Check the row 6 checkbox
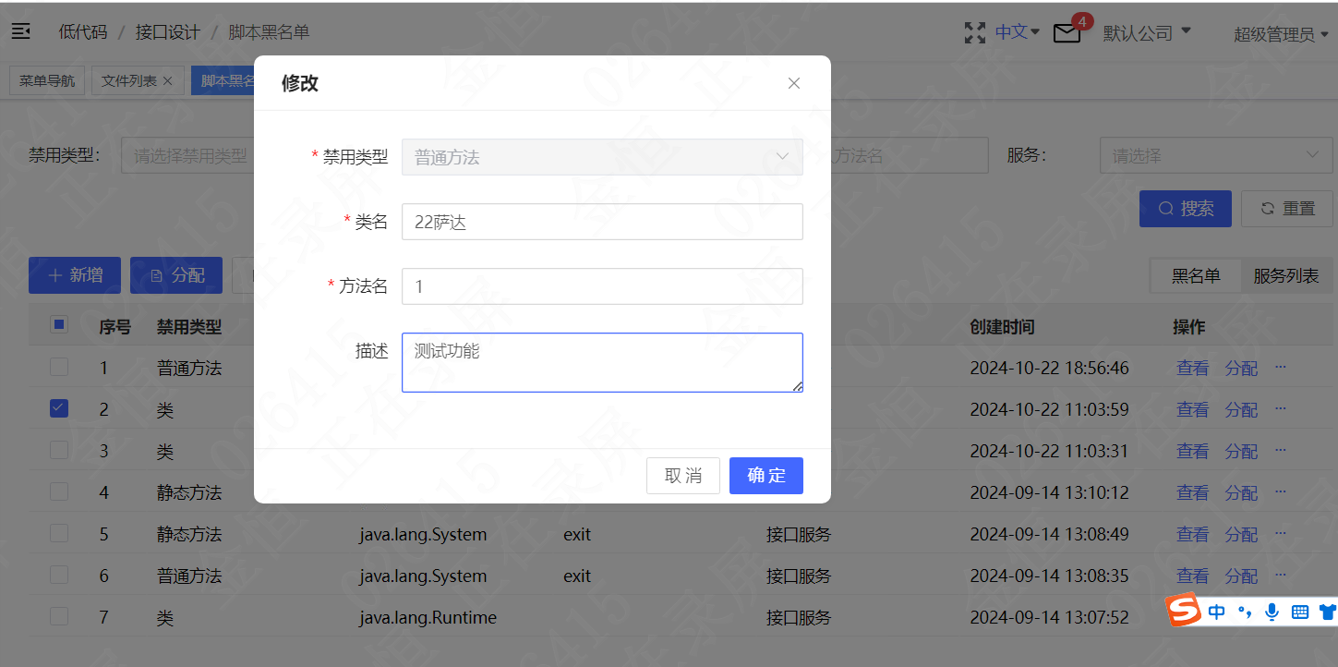1338x667 pixels. pos(59,575)
